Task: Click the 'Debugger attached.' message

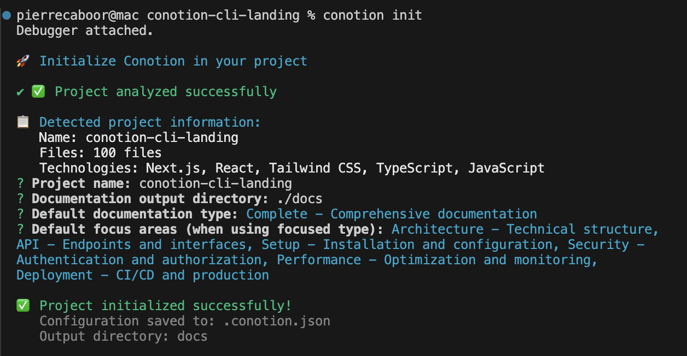Action: click(x=85, y=31)
